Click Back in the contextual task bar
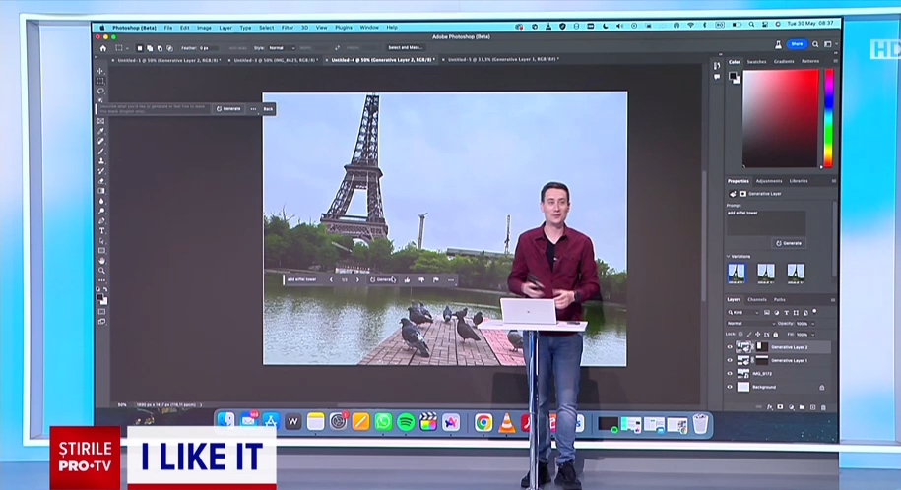Viewport: 901px width, 490px height. (x=268, y=108)
